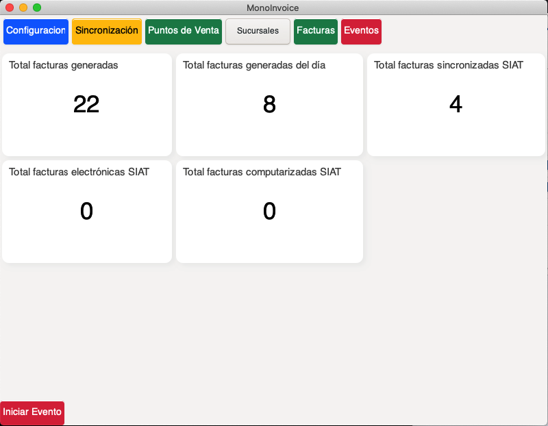
Task: Click 'Total facturas sincronizadas SIAT' heading
Action: point(449,66)
